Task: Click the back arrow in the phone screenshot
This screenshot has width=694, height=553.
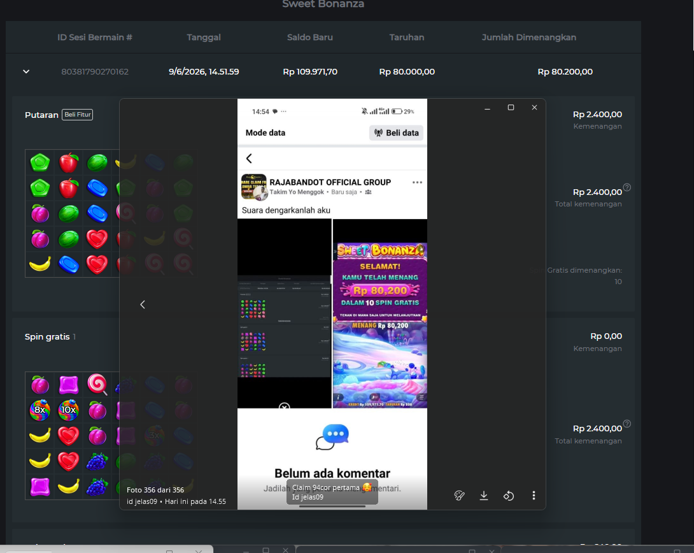Action: click(x=249, y=159)
